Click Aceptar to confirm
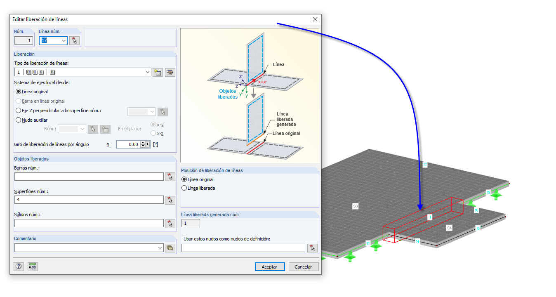The width and height of the screenshot is (556, 297). click(269, 267)
